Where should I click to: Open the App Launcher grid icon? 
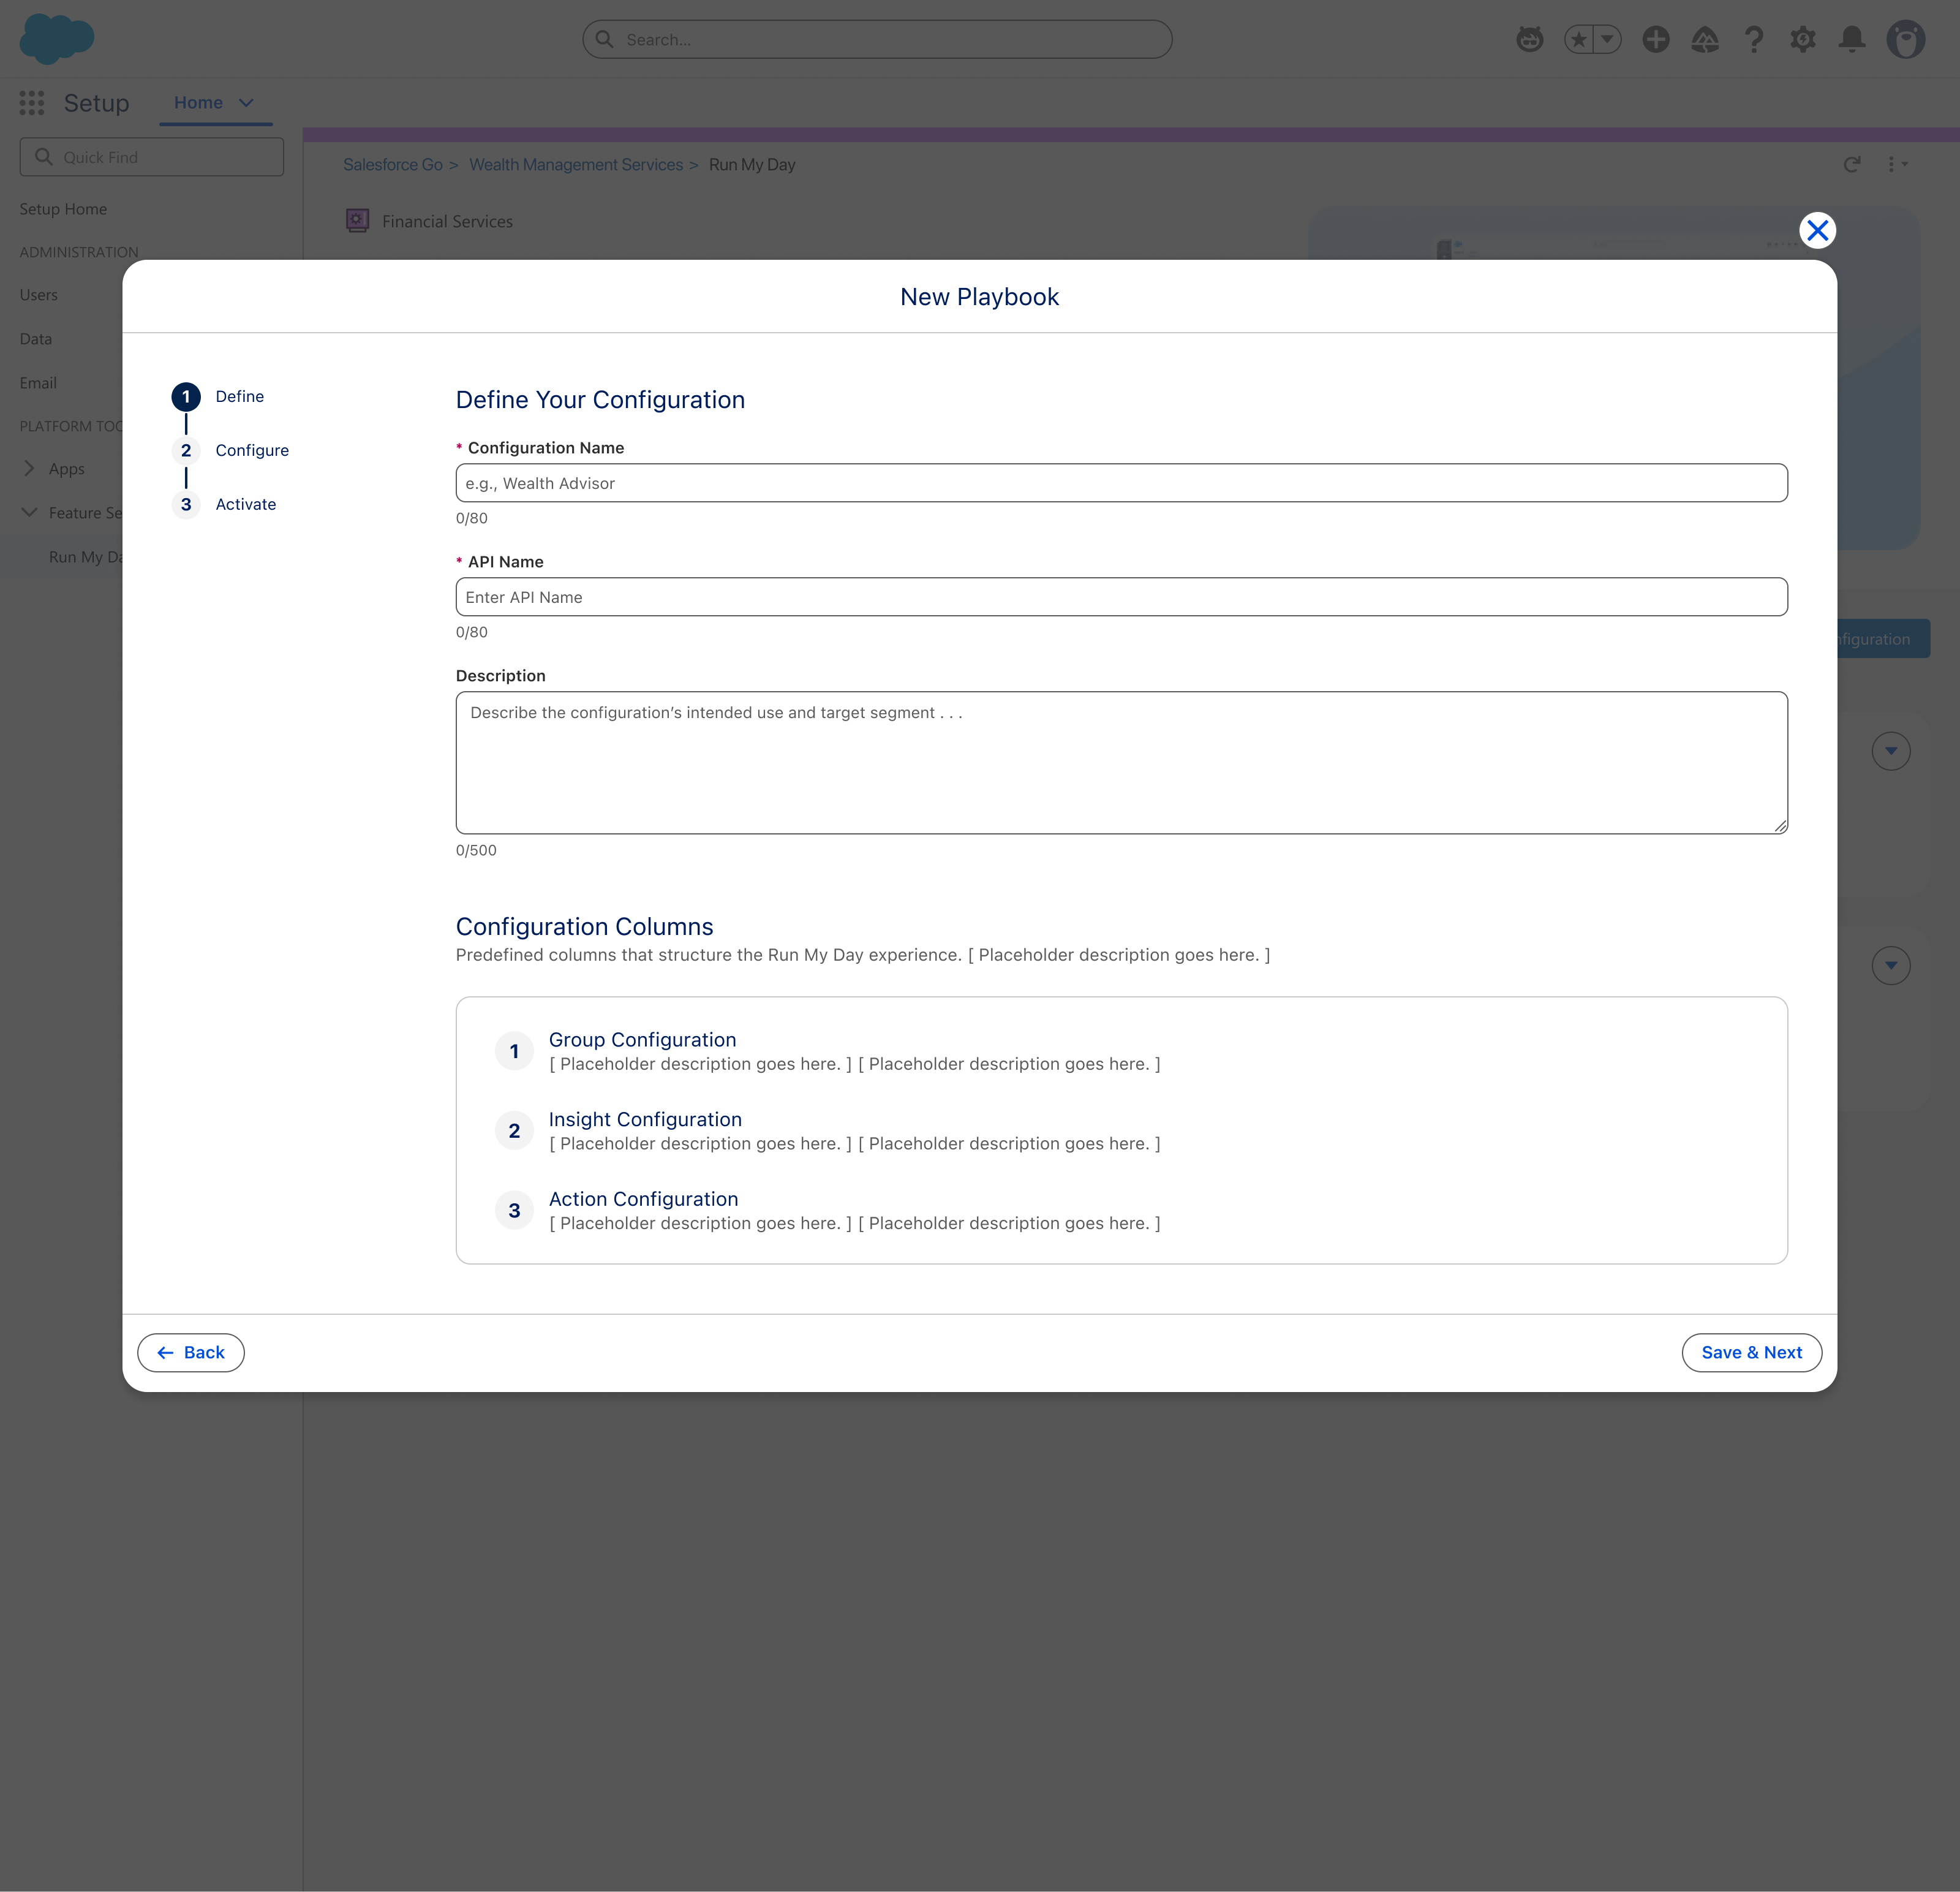point(32,102)
